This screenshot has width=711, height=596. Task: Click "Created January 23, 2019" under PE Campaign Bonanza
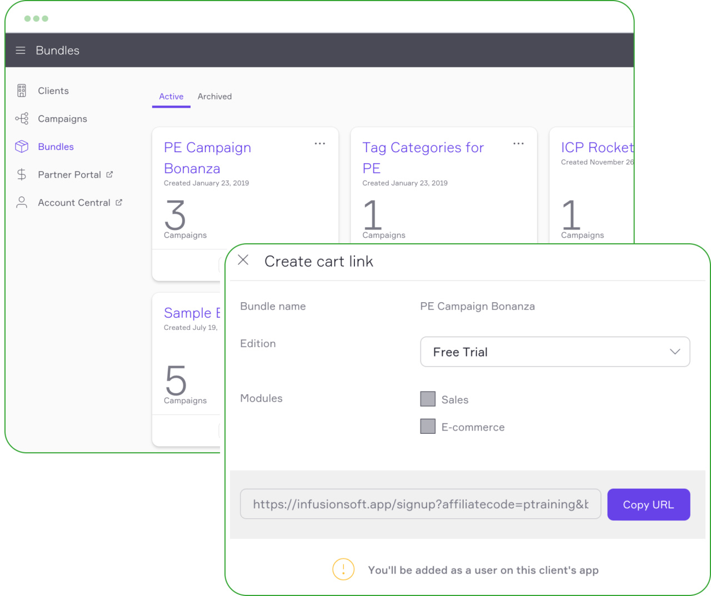pyautogui.click(x=207, y=183)
